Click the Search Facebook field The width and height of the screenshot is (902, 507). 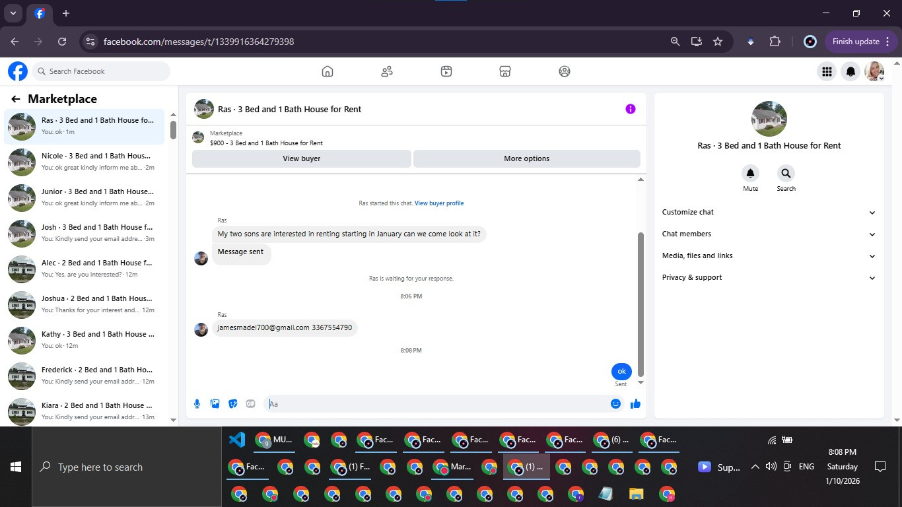point(101,71)
